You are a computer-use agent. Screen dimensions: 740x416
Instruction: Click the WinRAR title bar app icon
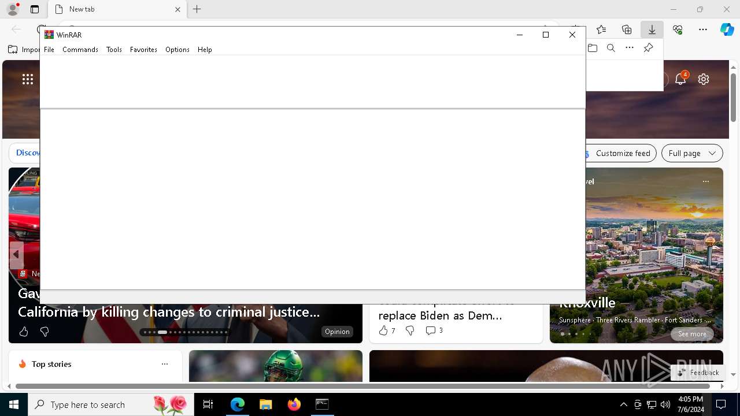(x=49, y=35)
